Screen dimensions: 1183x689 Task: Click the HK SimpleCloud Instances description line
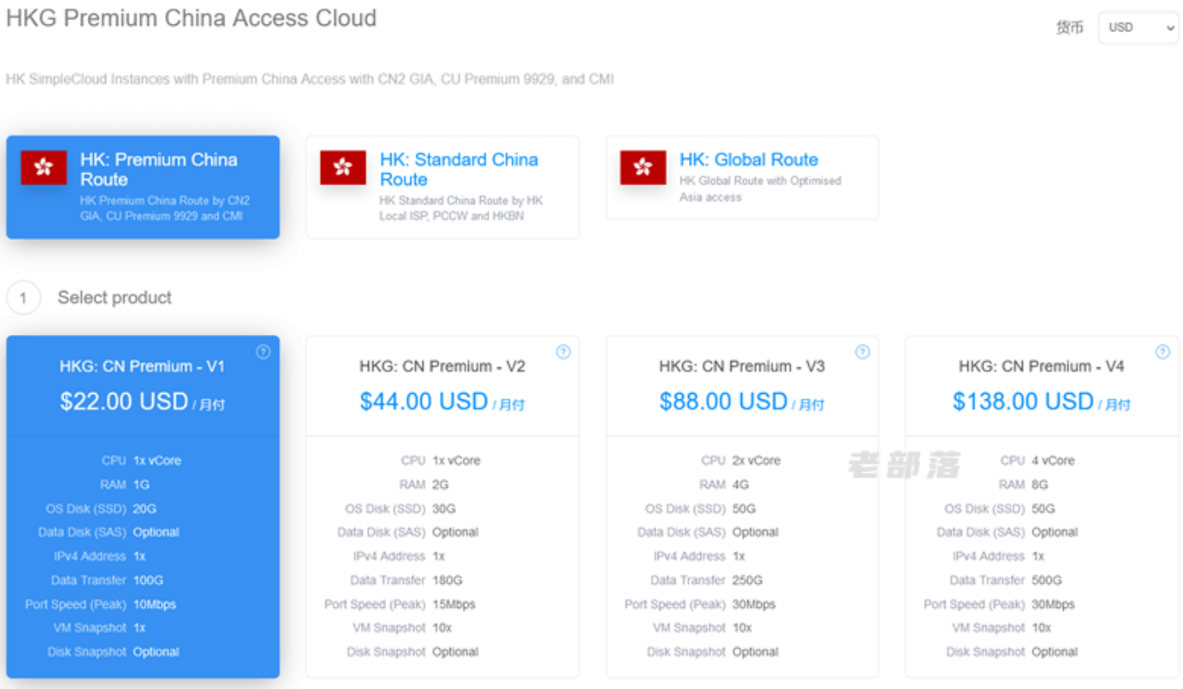click(x=310, y=79)
